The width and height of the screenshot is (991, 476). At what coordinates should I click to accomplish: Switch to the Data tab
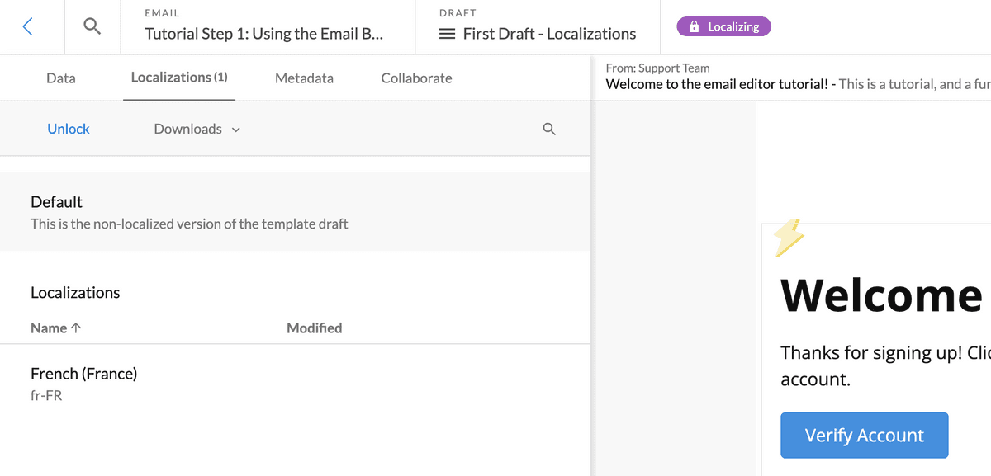[61, 78]
